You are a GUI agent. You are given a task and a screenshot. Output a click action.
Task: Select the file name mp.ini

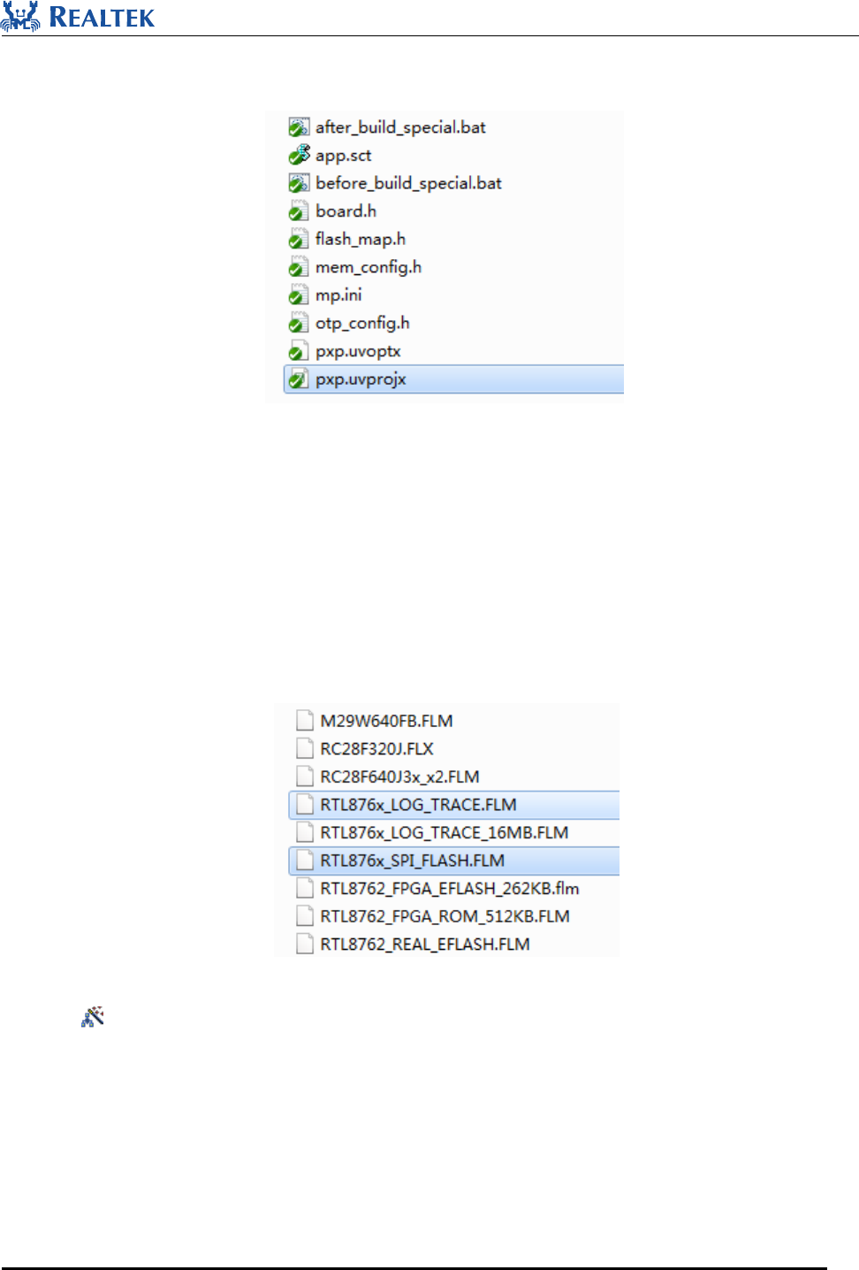tap(338, 295)
